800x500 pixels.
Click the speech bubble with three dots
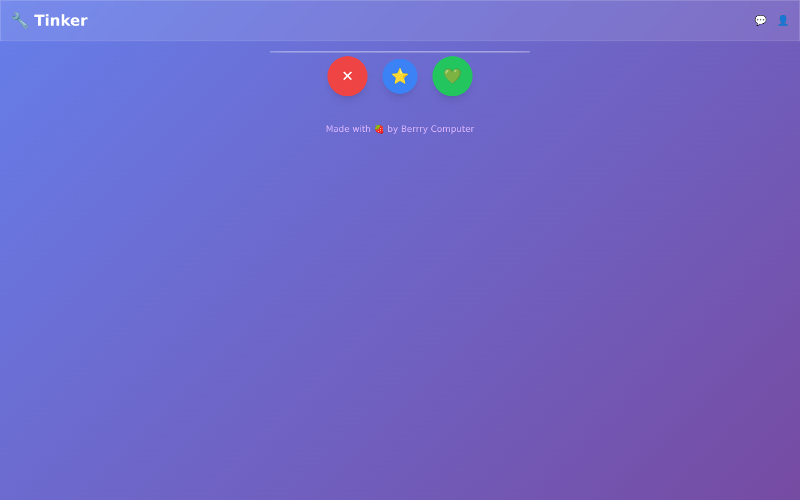[760, 20]
